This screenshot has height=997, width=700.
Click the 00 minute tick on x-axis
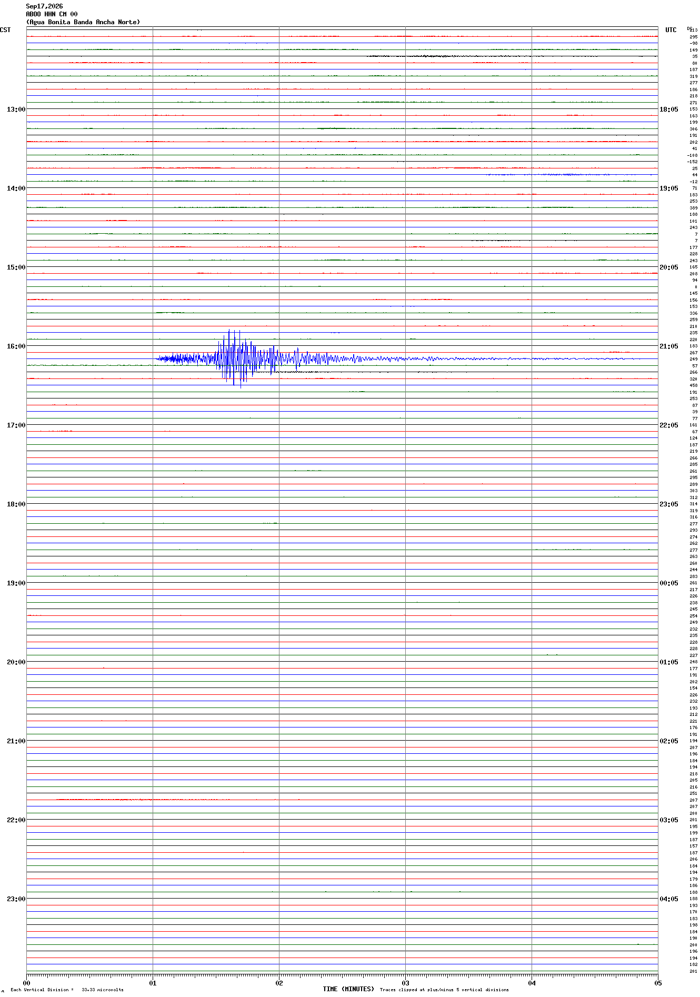(26, 983)
